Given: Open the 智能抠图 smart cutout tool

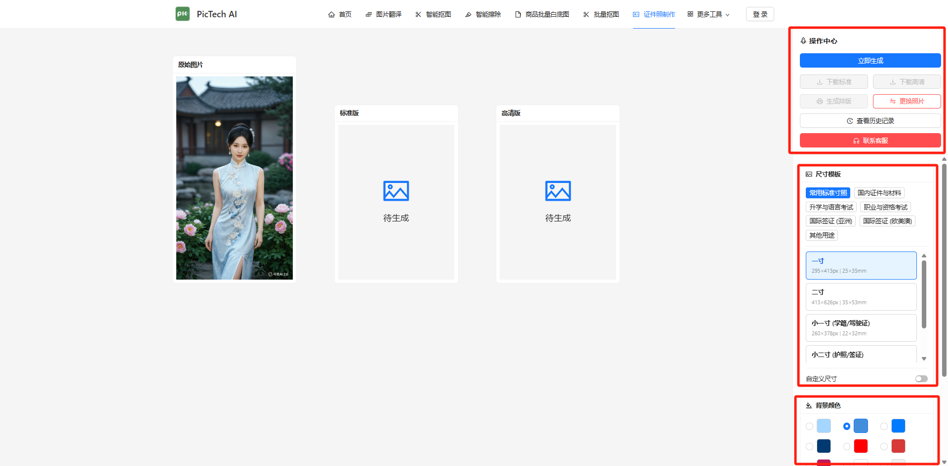Looking at the screenshot, I should [x=433, y=14].
